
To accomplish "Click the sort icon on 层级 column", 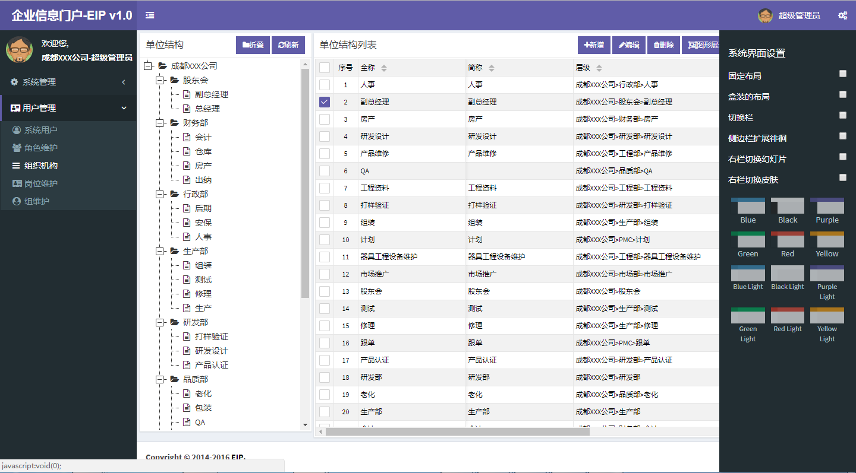I will click(x=599, y=68).
